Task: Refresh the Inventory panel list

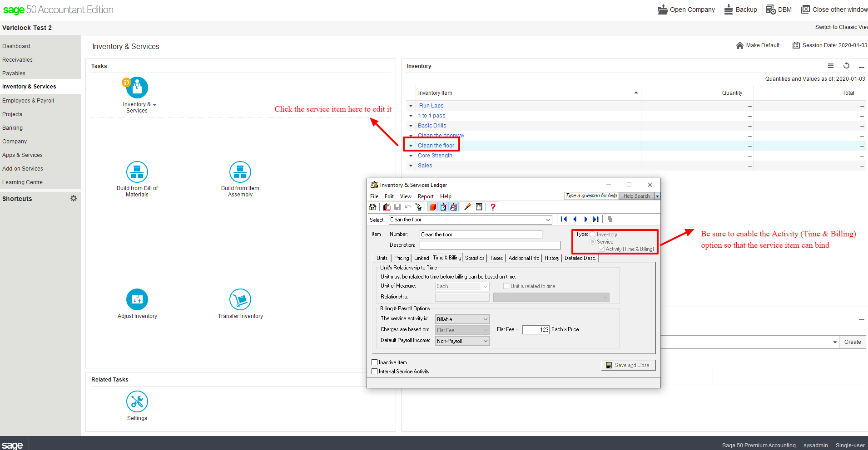Action: [846, 66]
